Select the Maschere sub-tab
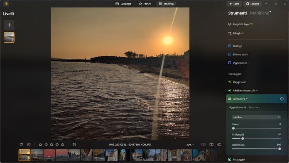Image resolution: width=289 pixels, height=163 pixels. click(x=255, y=107)
